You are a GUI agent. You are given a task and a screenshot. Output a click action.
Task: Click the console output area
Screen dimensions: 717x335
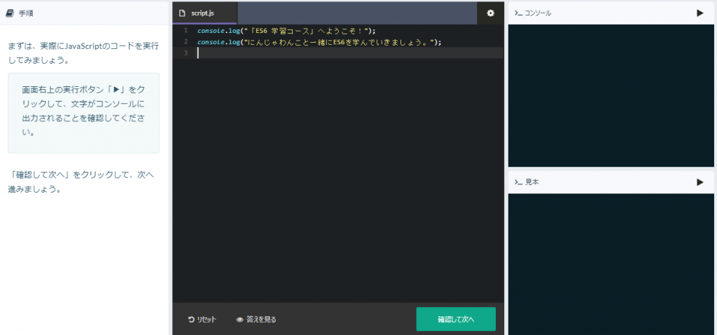tap(611, 95)
